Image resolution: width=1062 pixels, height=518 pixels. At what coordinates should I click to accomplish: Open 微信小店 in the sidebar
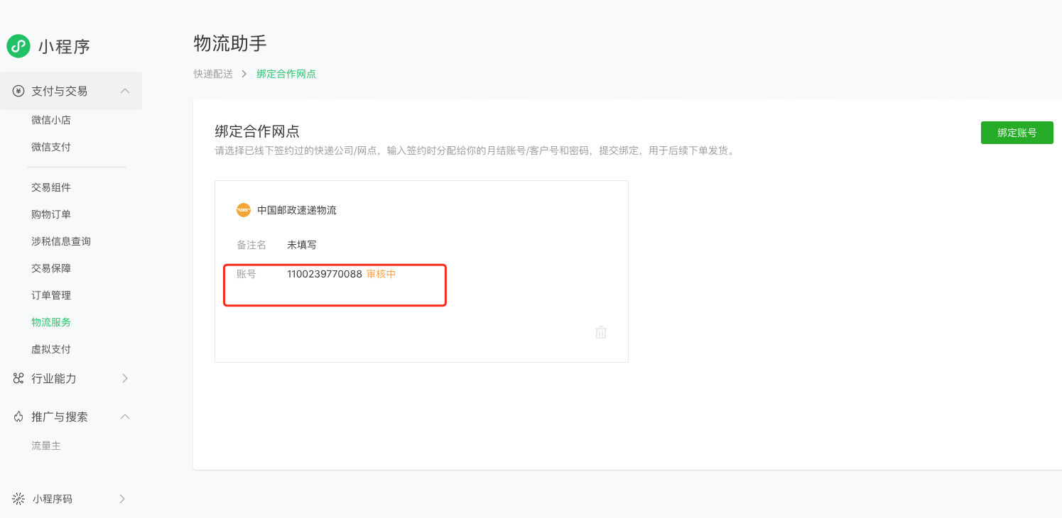click(x=51, y=120)
